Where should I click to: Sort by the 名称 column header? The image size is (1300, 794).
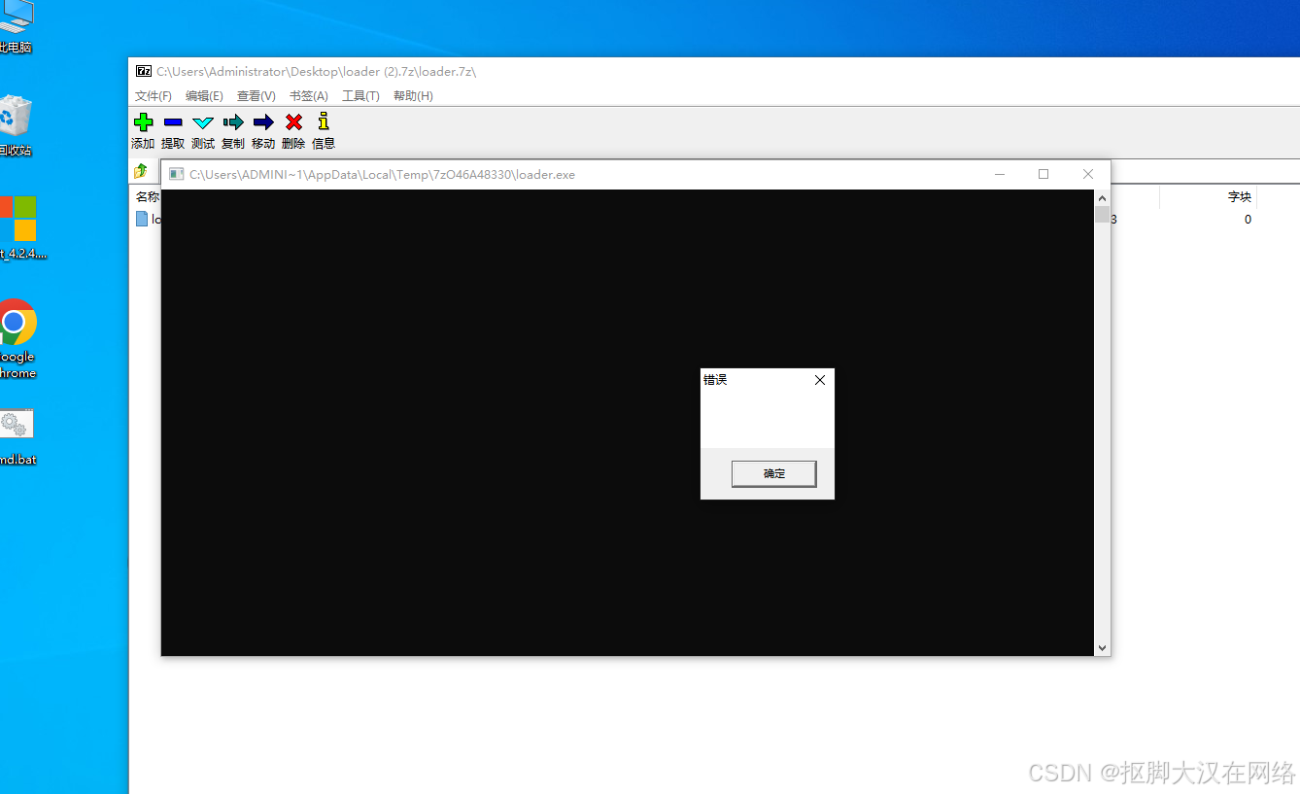[147, 196]
